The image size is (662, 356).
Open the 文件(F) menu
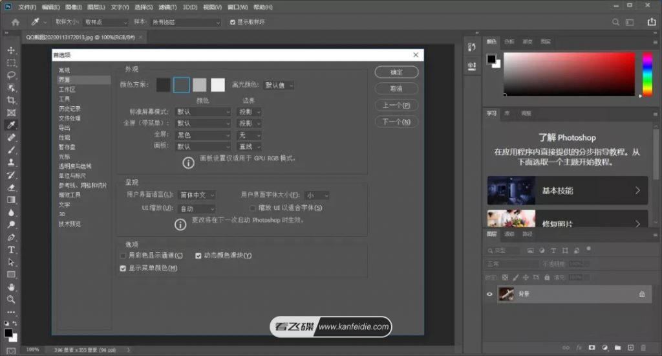point(27,7)
